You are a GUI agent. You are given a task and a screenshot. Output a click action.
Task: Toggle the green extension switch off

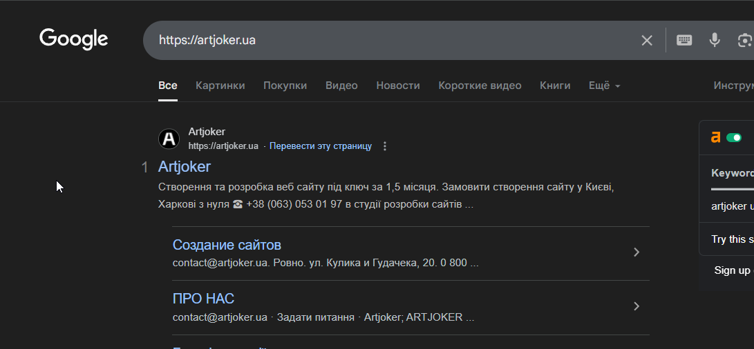coord(734,138)
